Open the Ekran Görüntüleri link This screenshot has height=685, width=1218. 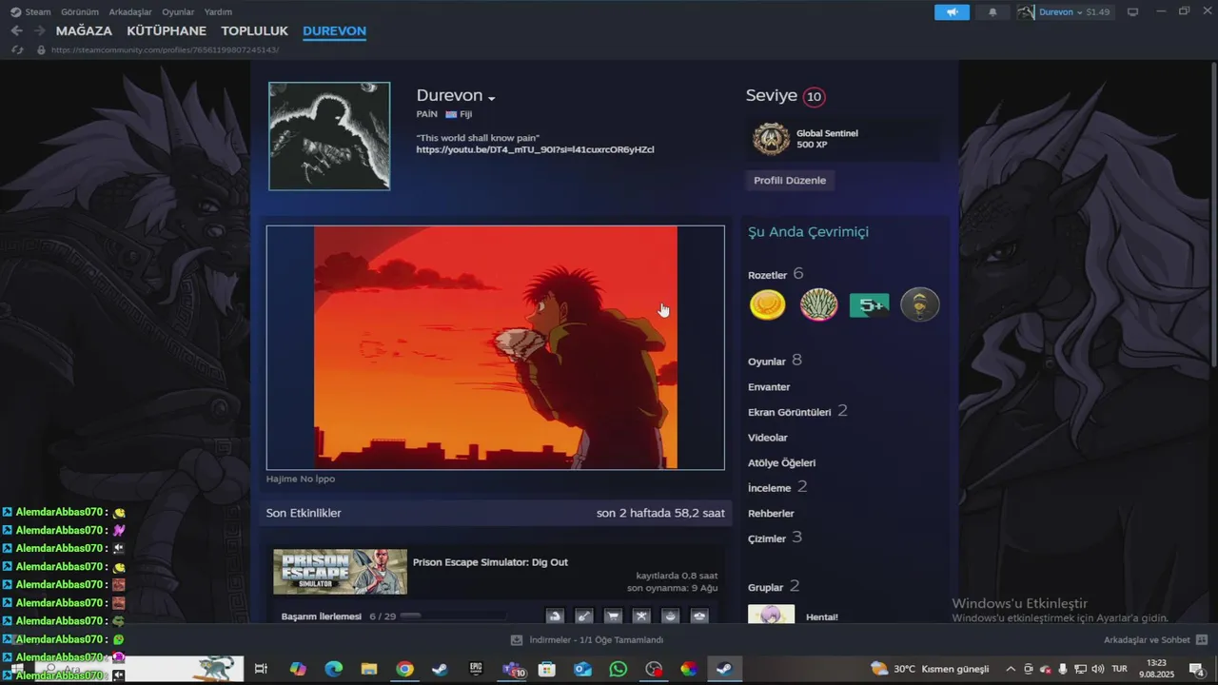[x=790, y=412]
